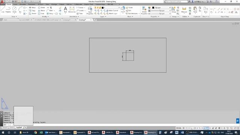The width and height of the screenshot is (240, 135).
Task: Expand the Properties panel
Action: tap(155, 16)
